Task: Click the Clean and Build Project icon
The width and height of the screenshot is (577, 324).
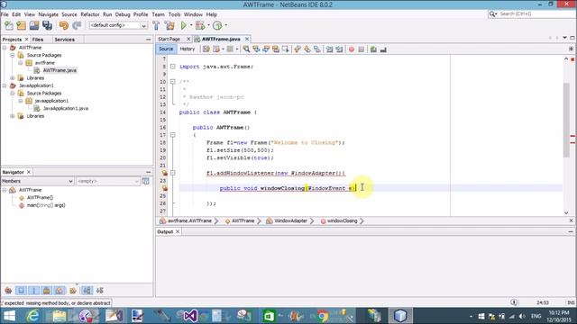Action: click(169, 25)
